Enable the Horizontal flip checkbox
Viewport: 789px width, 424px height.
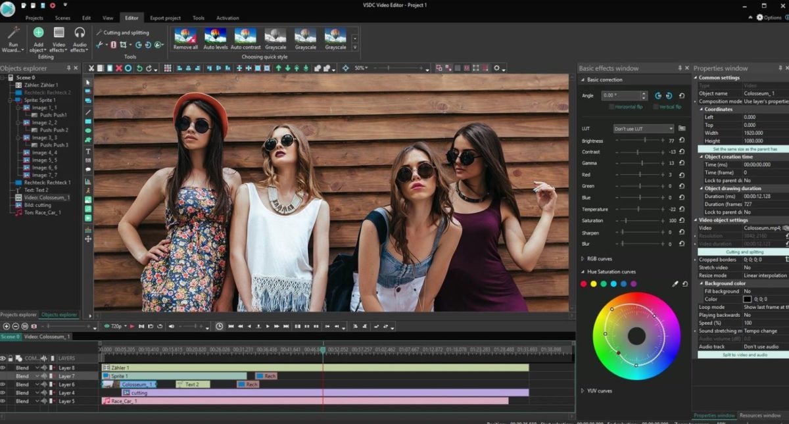click(x=611, y=106)
